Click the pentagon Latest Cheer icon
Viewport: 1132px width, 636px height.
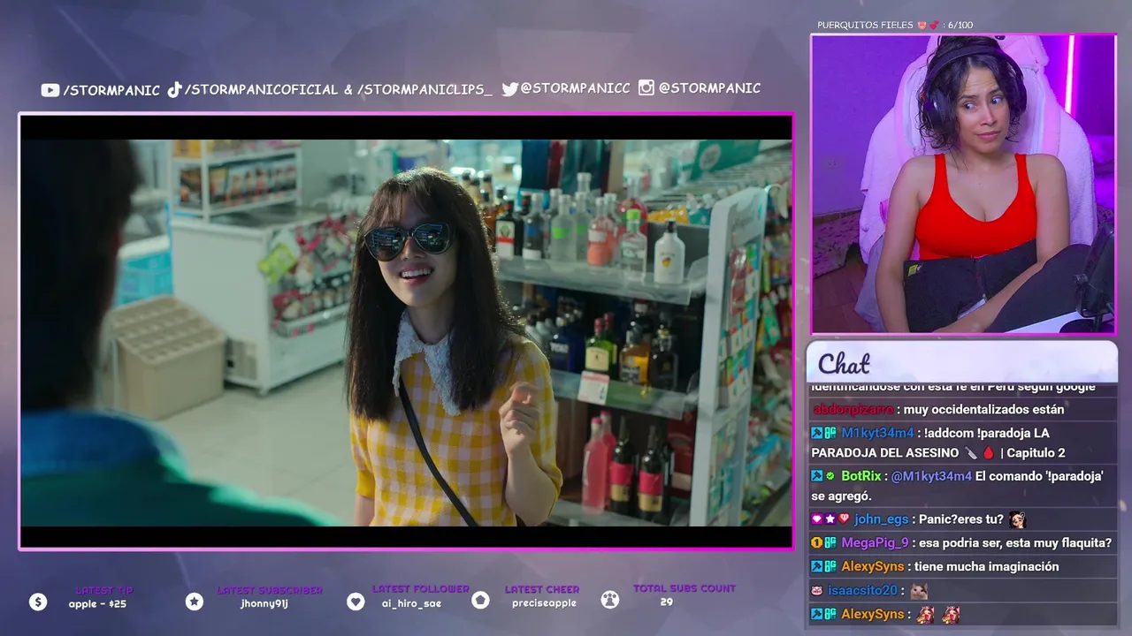click(480, 601)
